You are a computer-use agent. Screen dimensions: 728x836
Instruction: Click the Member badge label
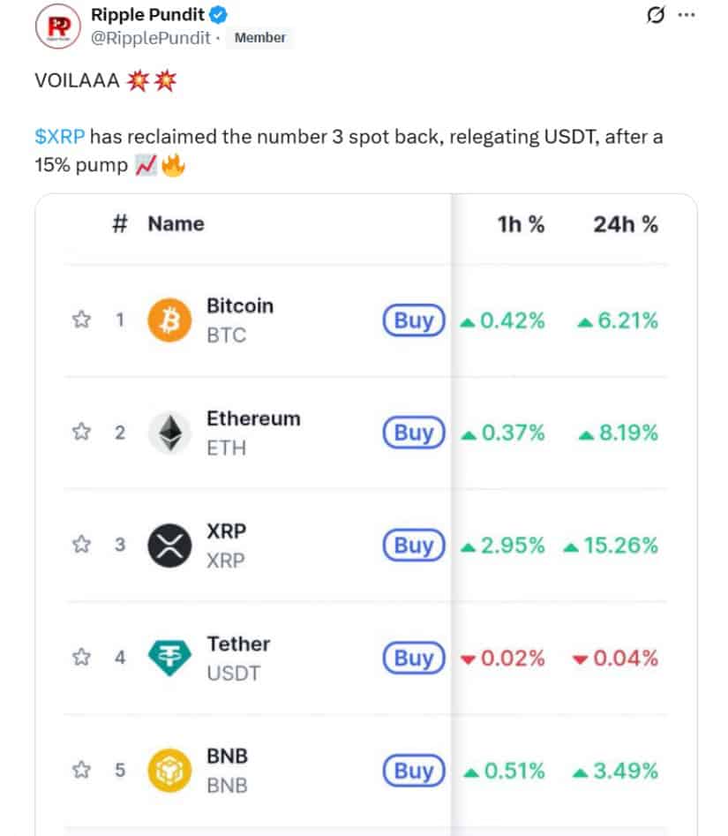pyautogui.click(x=260, y=38)
